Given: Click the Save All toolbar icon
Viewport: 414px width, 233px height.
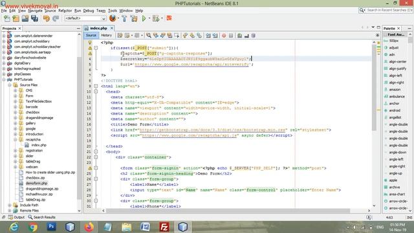Looking at the screenshot, I should 34,19.
